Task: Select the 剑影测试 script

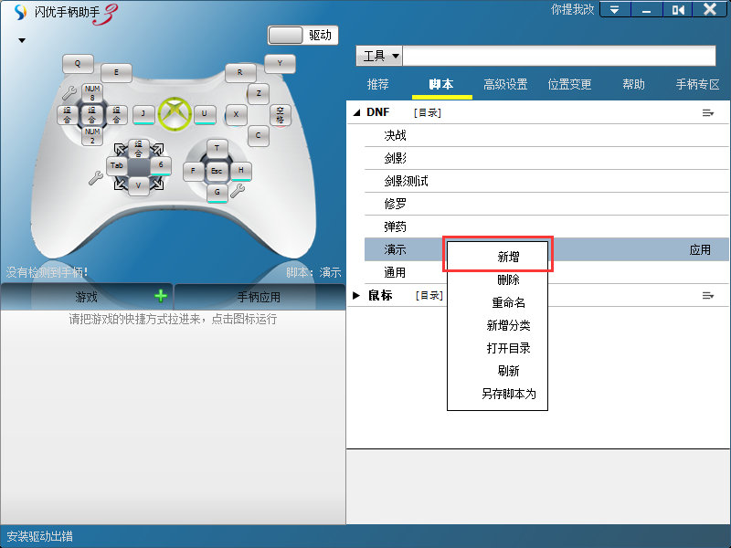Action: pyautogui.click(x=546, y=181)
